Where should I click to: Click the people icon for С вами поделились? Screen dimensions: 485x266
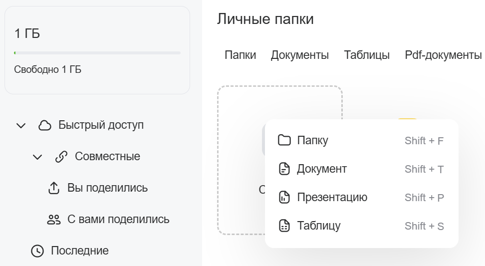[53, 220]
